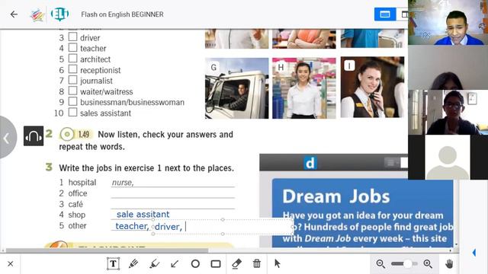The width and height of the screenshot is (488, 274).
Task: Click the video tile of participant with glasses
Action: tap(448, 112)
